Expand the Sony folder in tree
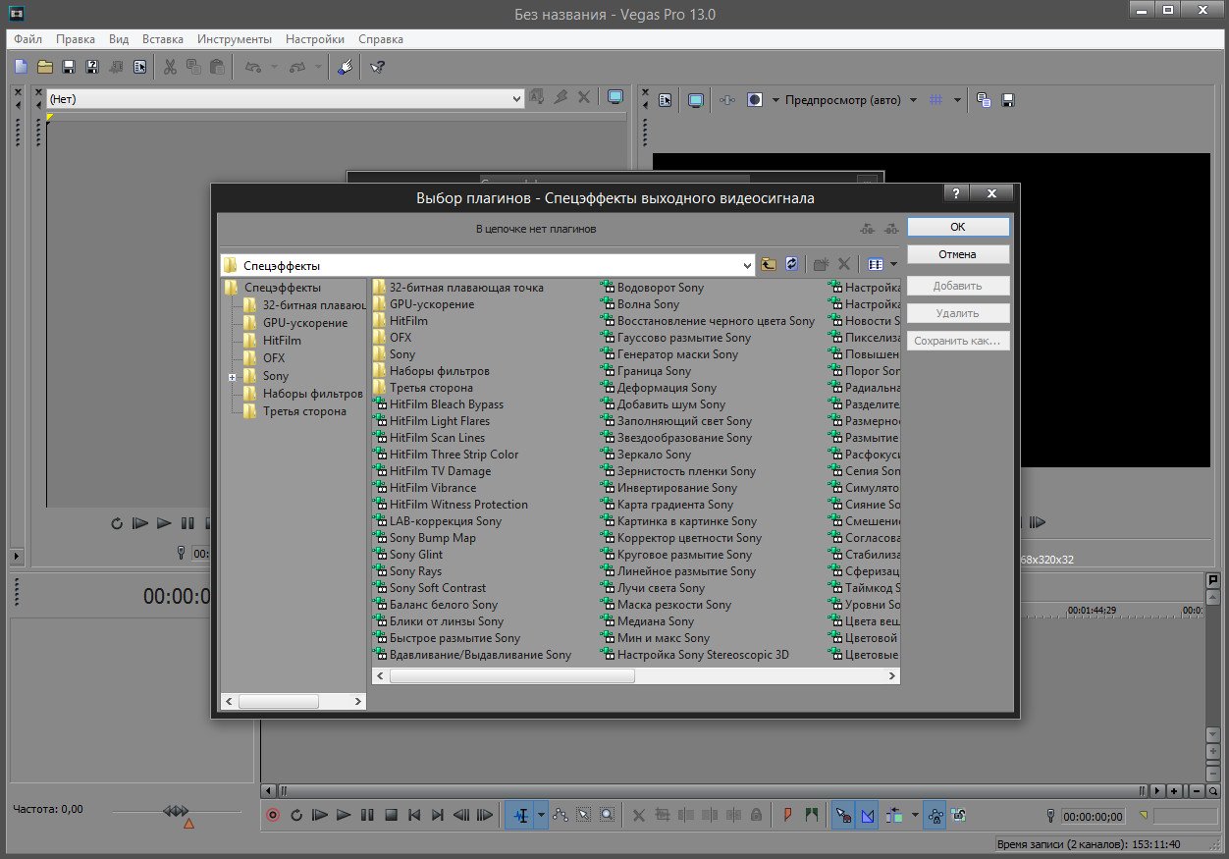 [x=232, y=377]
